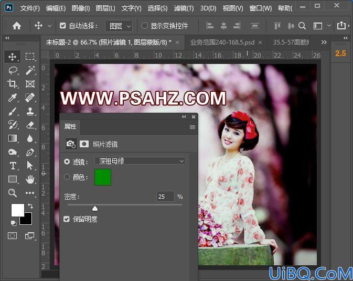
Task: Swap foreground and background colors
Action: tap(30, 206)
